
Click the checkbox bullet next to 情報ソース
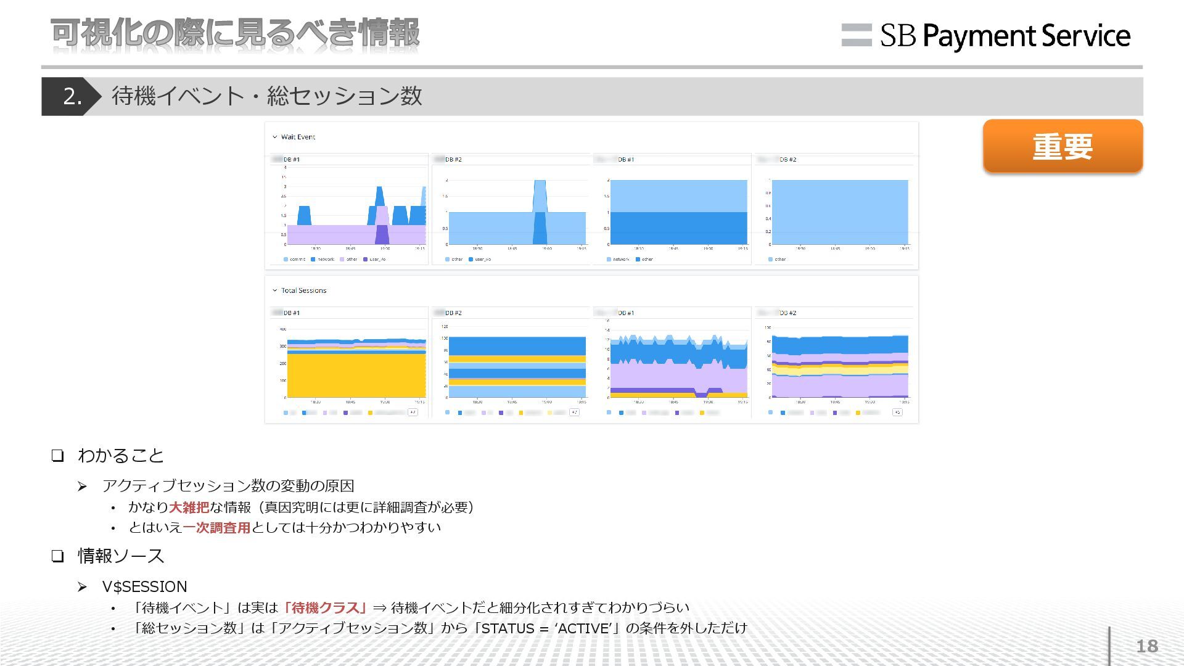click(x=58, y=556)
